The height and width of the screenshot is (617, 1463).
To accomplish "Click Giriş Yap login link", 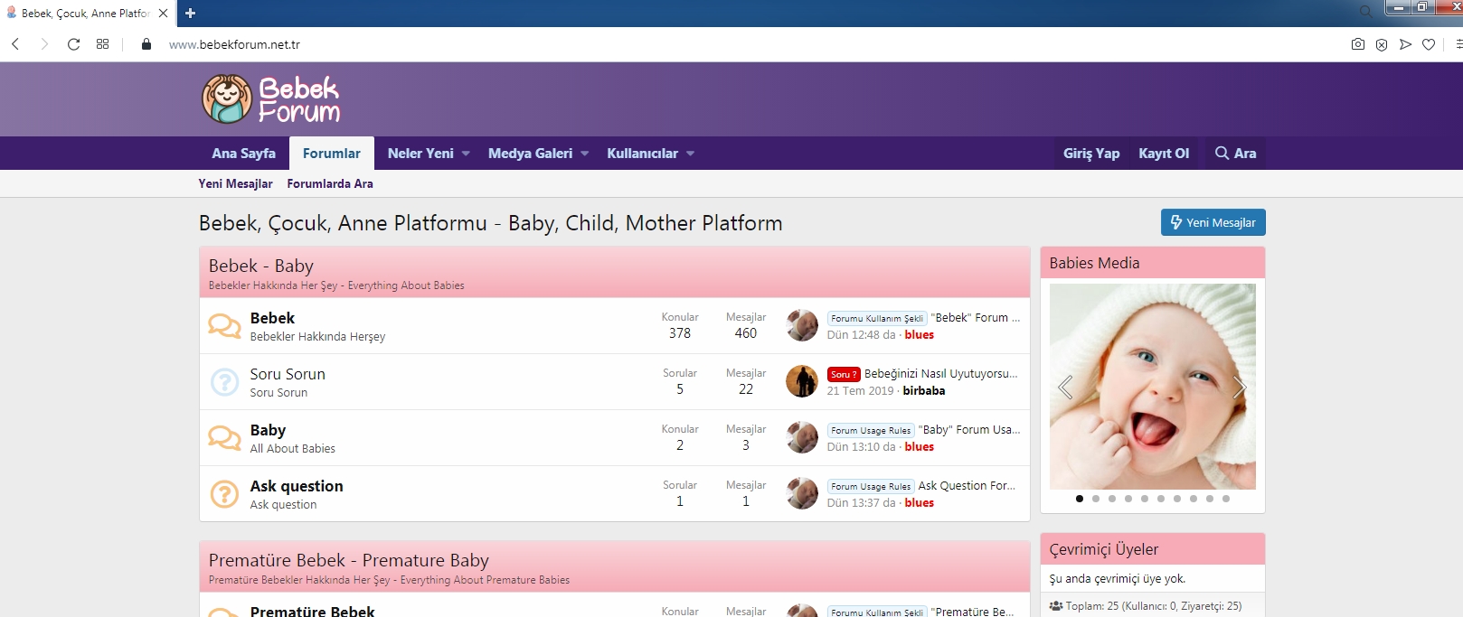I will pos(1091,154).
